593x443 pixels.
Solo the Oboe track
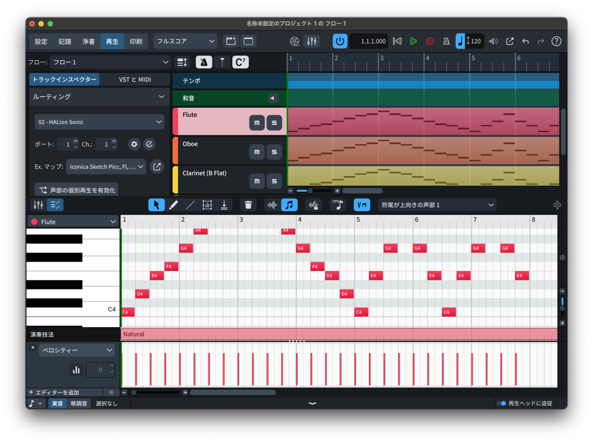(274, 152)
